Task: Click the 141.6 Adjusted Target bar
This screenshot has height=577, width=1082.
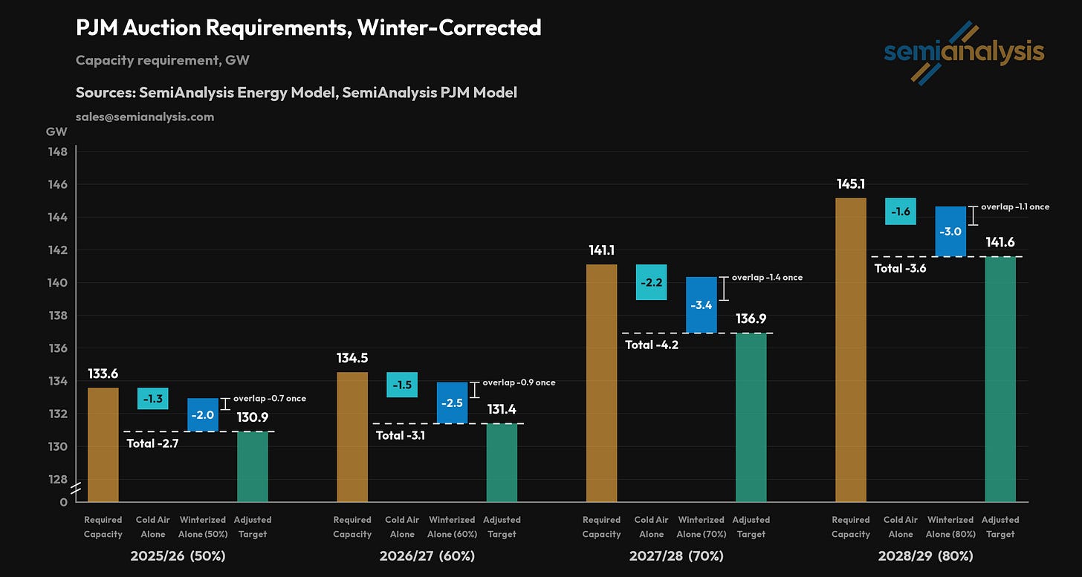Action: point(1000,379)
